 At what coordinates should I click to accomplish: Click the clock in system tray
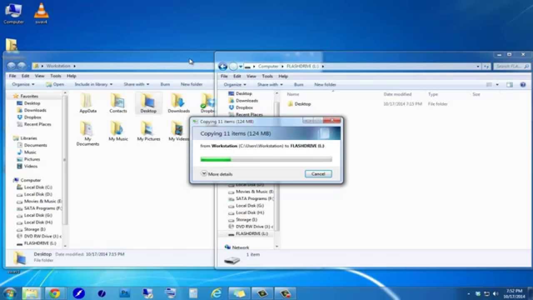click(515, 293)
